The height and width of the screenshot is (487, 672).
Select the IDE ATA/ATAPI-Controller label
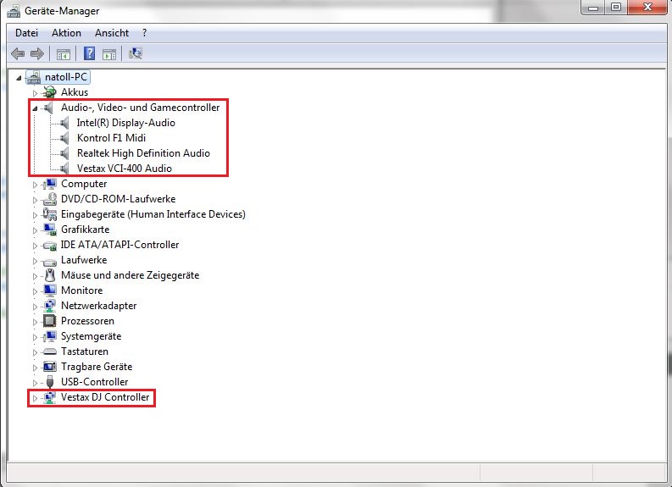(x=119, y=245)
